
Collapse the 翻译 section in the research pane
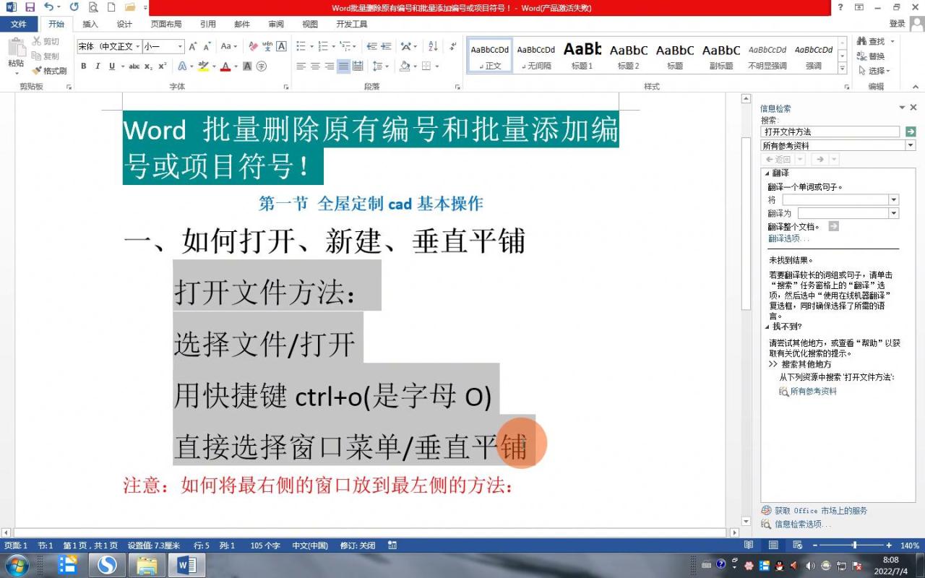[x=766, y=173]
